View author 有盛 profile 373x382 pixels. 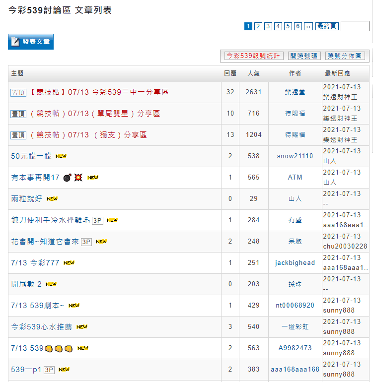click(295, 220)
